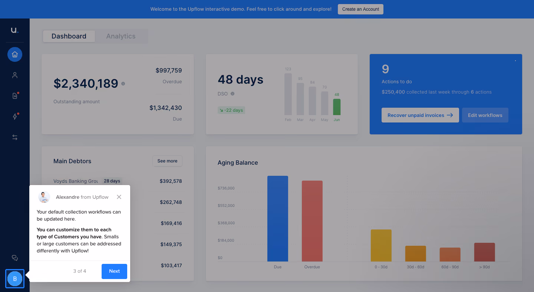This screenshot has width=534, height=292.
Task: Open the Customers person icon in the sidebar
Action: 15,75
